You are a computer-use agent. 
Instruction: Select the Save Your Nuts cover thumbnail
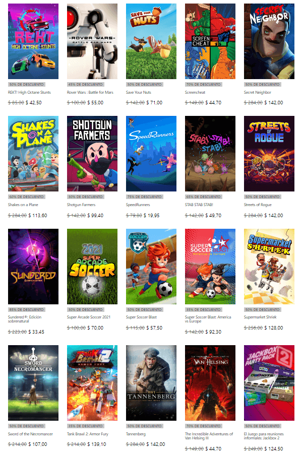click(x=151, y=41)
